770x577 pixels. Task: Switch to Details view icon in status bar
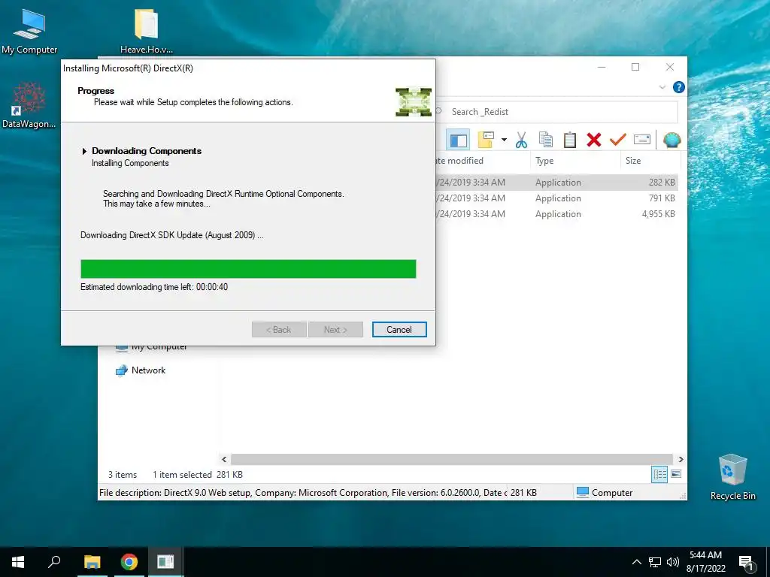point(659,474)
